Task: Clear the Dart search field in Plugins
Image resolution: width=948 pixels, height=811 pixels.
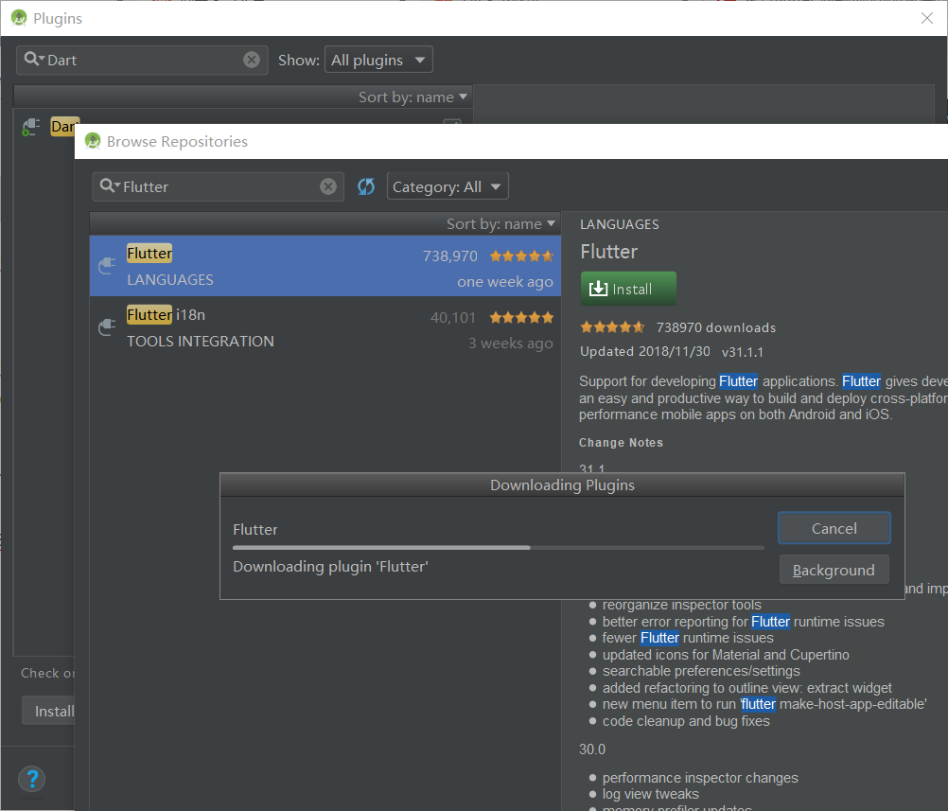Action: pyautogui.click(x=252, y=60)
